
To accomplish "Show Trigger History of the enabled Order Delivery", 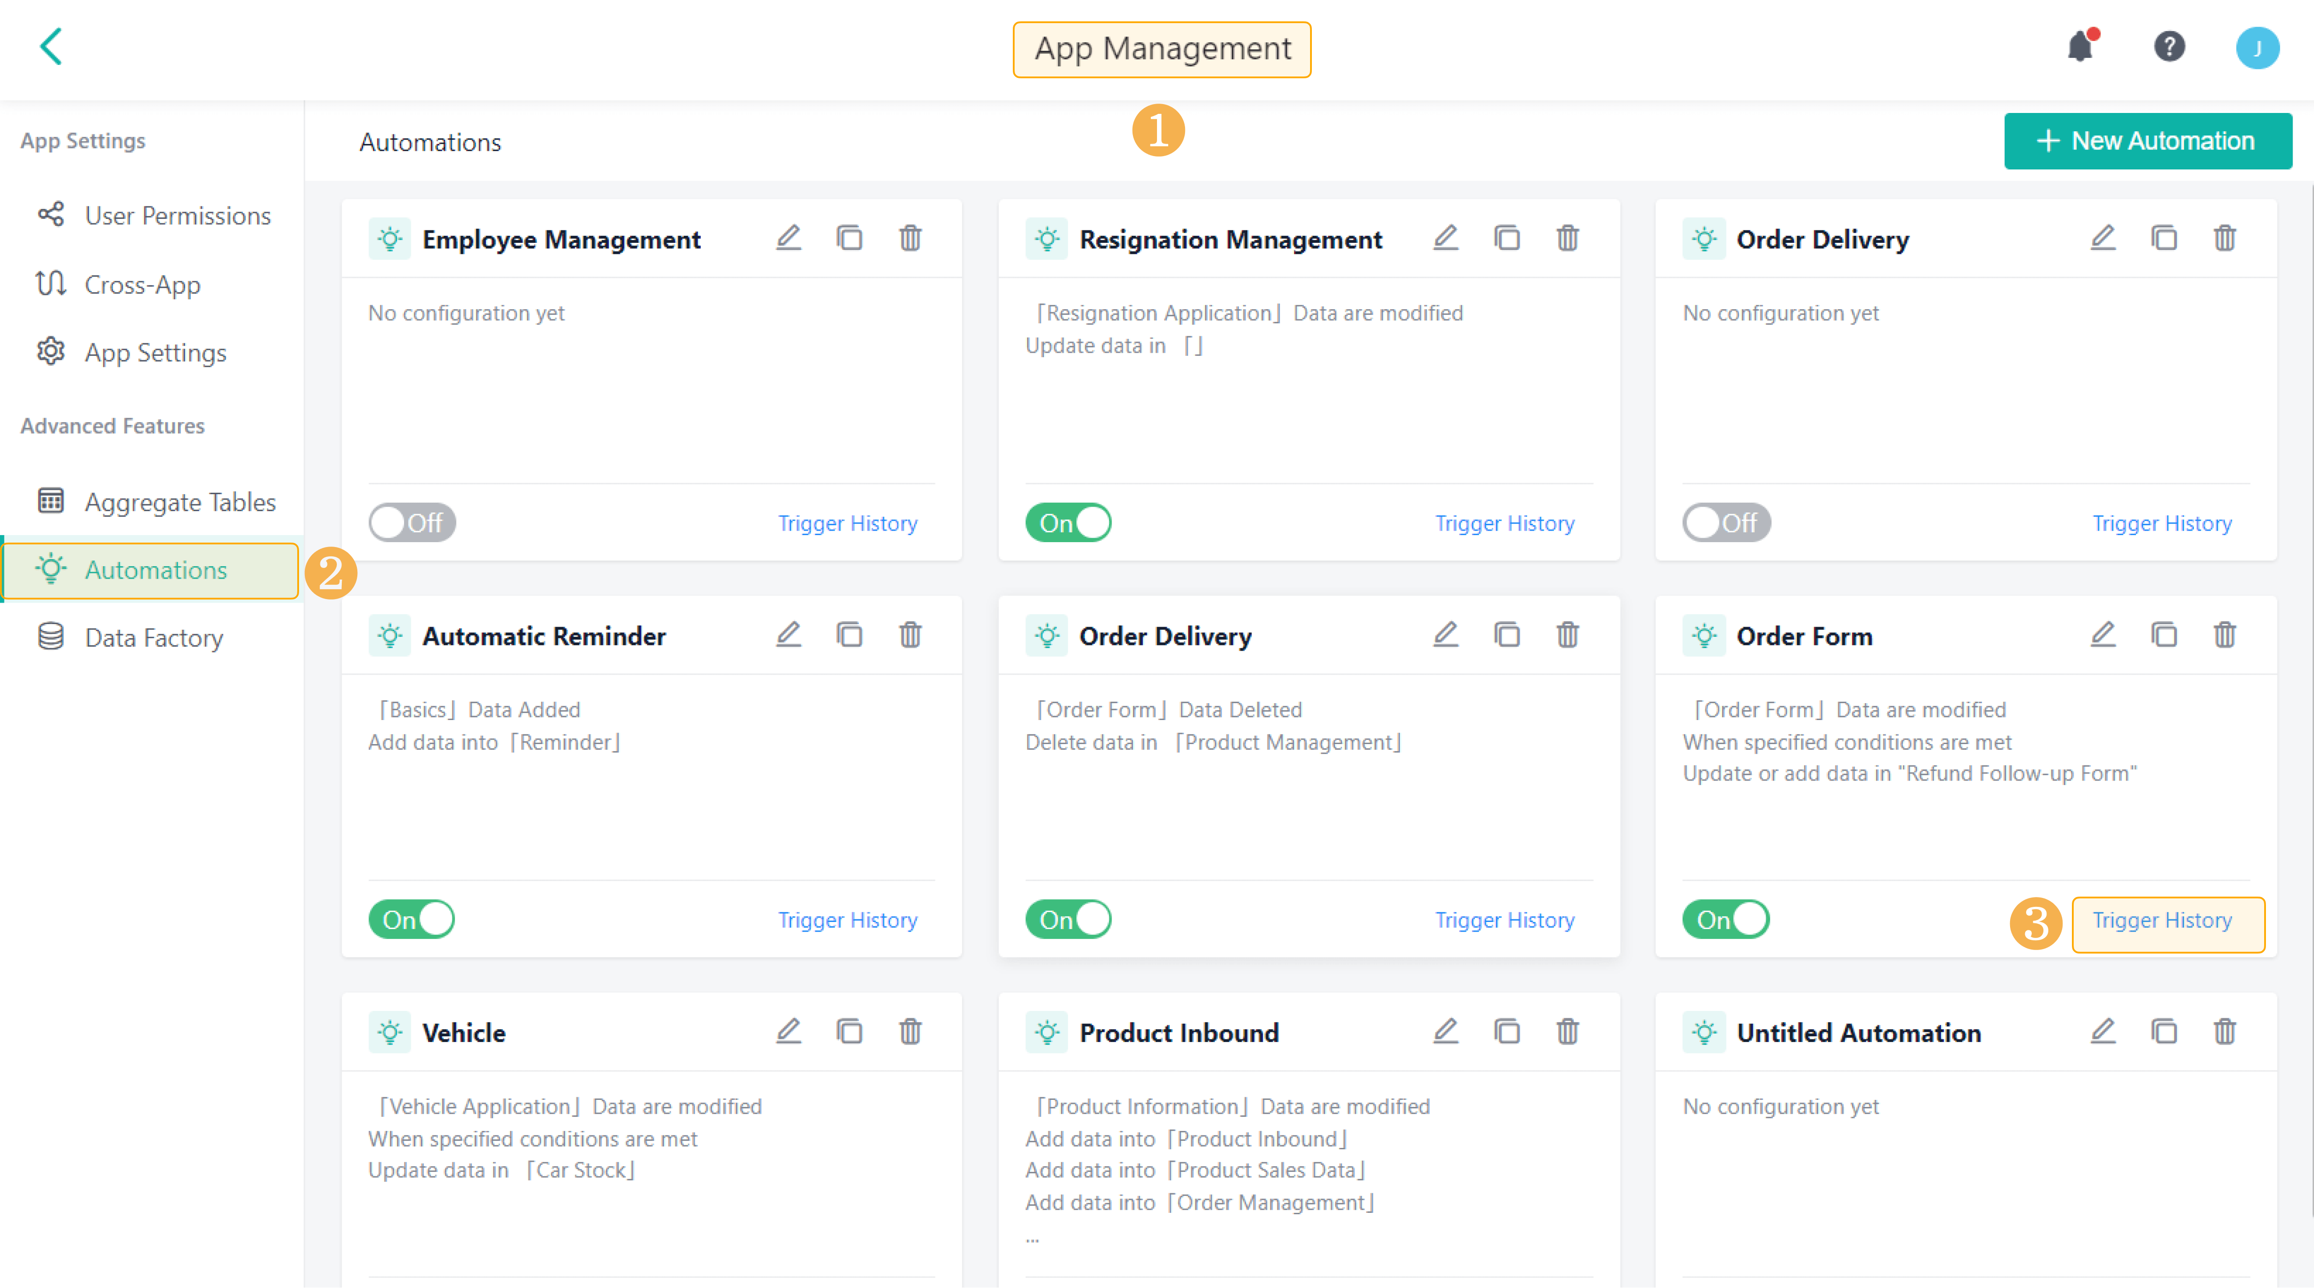I will coord(1505,920).
